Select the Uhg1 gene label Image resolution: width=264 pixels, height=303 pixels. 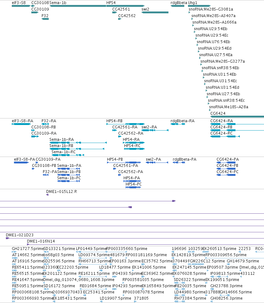point(192,3)
